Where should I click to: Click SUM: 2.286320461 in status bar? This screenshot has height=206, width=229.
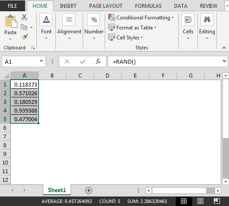pos(147,201)
